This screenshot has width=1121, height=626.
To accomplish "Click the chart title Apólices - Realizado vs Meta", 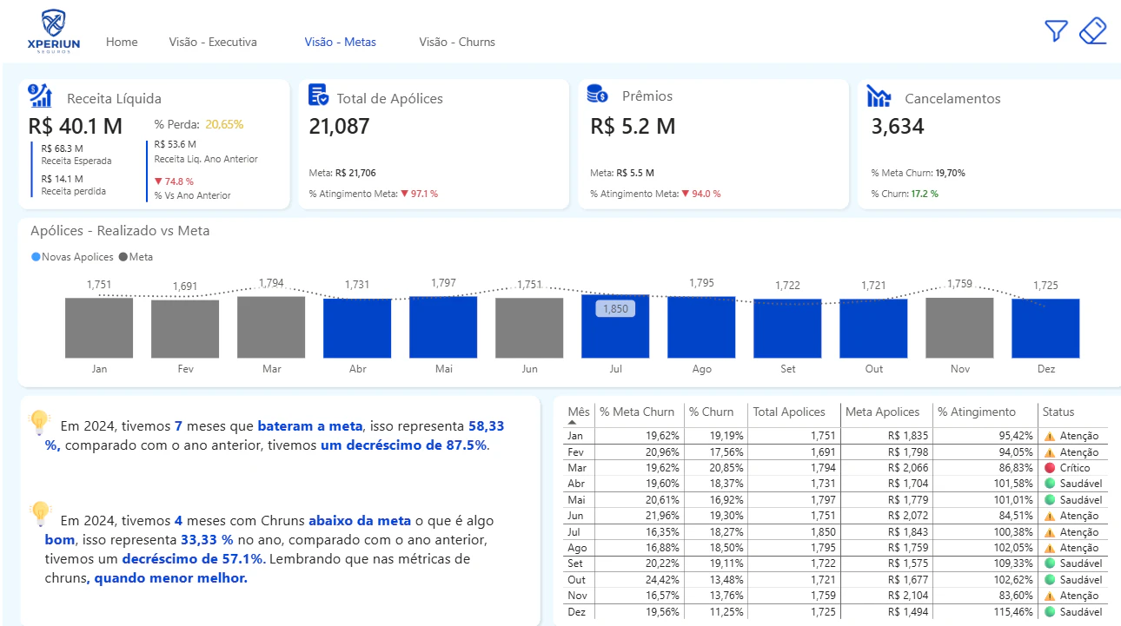I will (x=120, y=231).
